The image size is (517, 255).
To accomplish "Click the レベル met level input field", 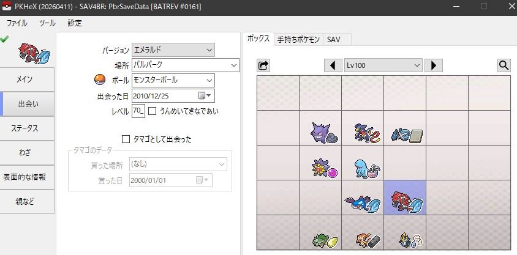I will coord(138,111).
